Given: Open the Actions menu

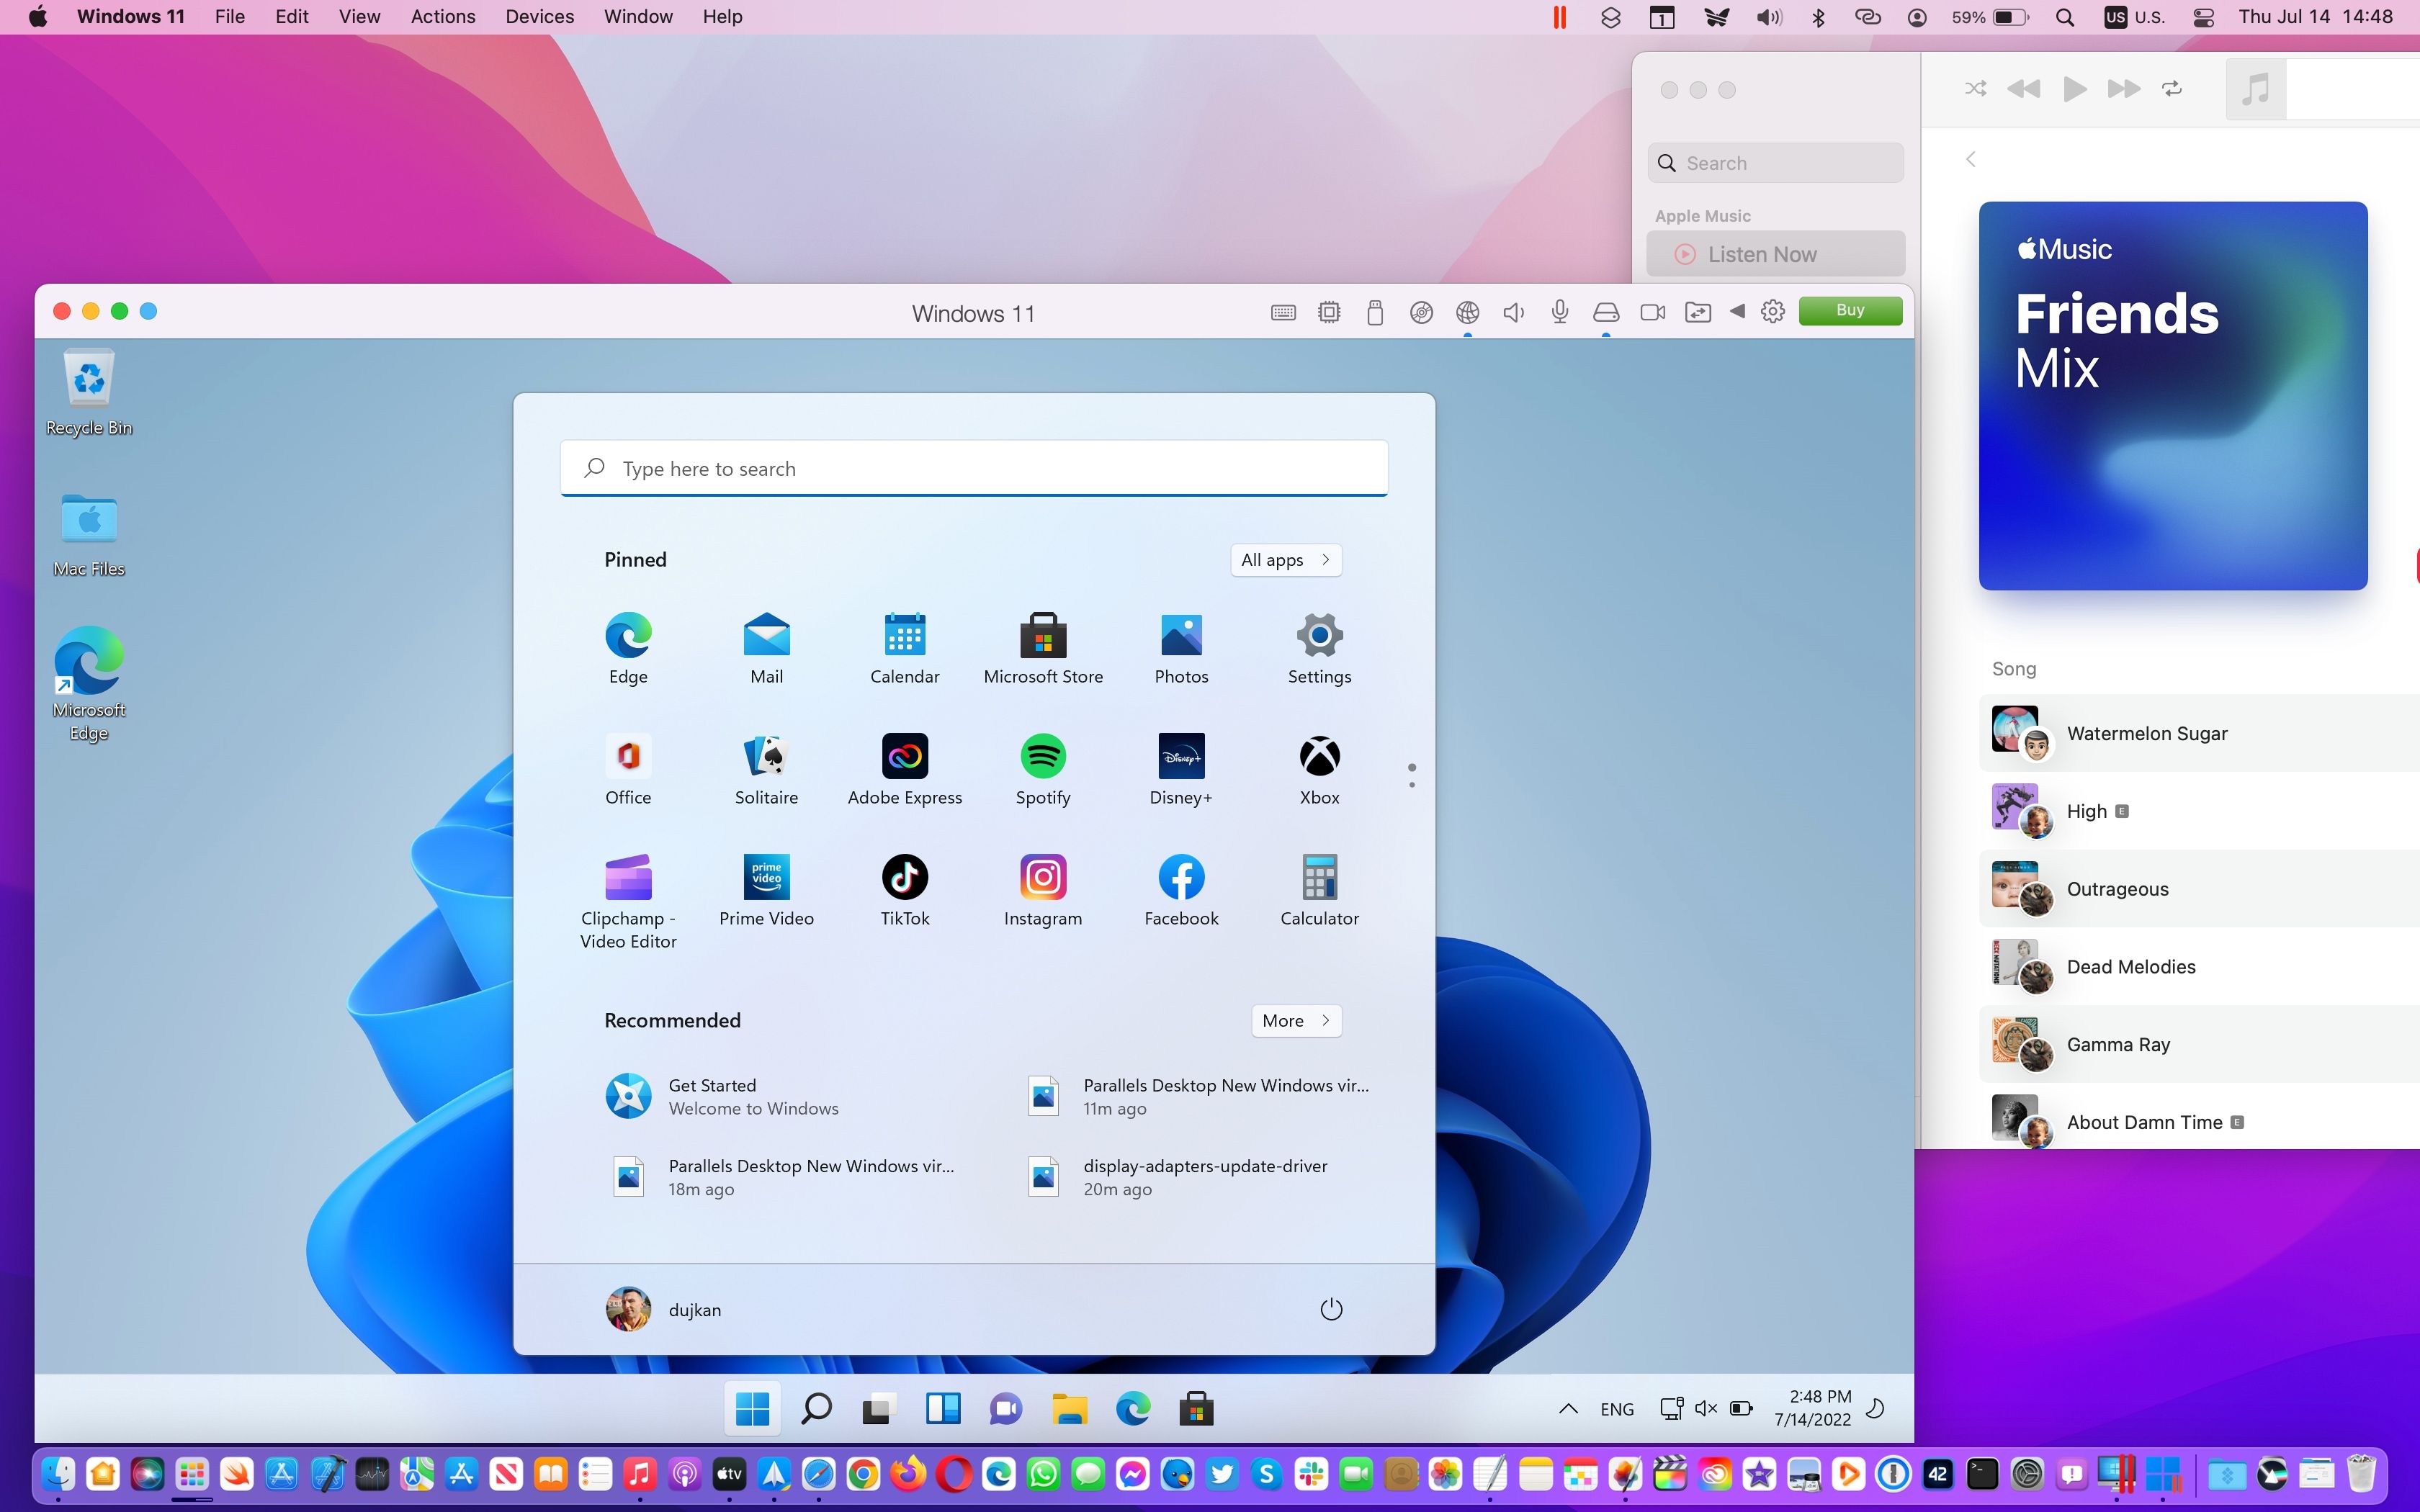Looking at the screenshot, I should [x=443, y=16].
